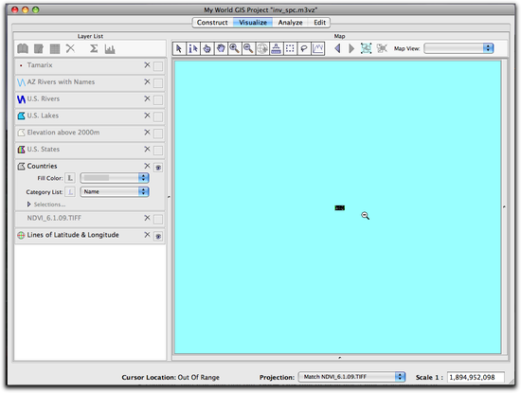Open the Fill Color dropdown
This screenshot has width=521, height=393.
(115, 178)
